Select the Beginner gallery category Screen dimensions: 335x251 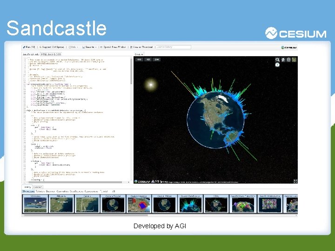pos(50,192)
